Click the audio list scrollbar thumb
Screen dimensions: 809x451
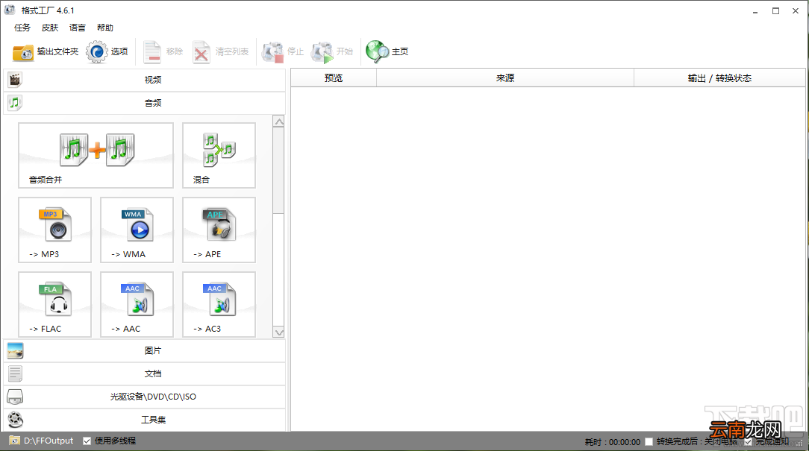tap(278, 170)
